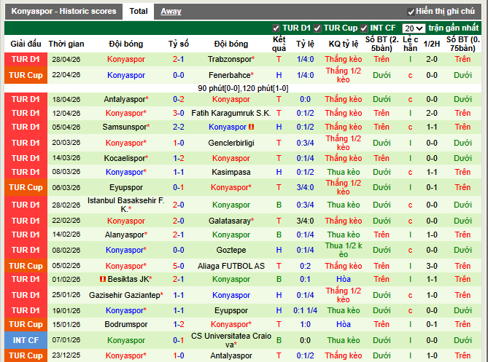Viewport: 488px width, 362px height.
Task: Switch to the Total tab
Action: 139,11
